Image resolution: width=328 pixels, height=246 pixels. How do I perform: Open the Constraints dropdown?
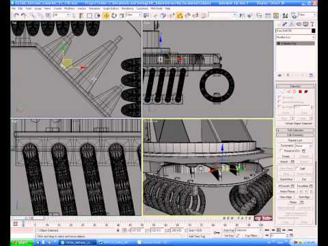[x=303, y=146]
